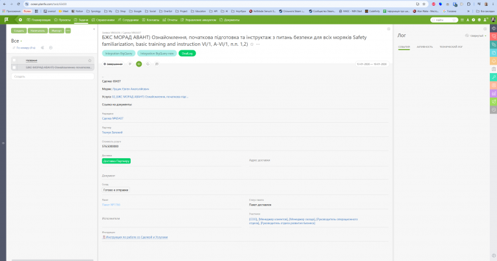Viewport: 497px width, 261px height.
Task: Click the participants list link
Action: pos(304,221)
